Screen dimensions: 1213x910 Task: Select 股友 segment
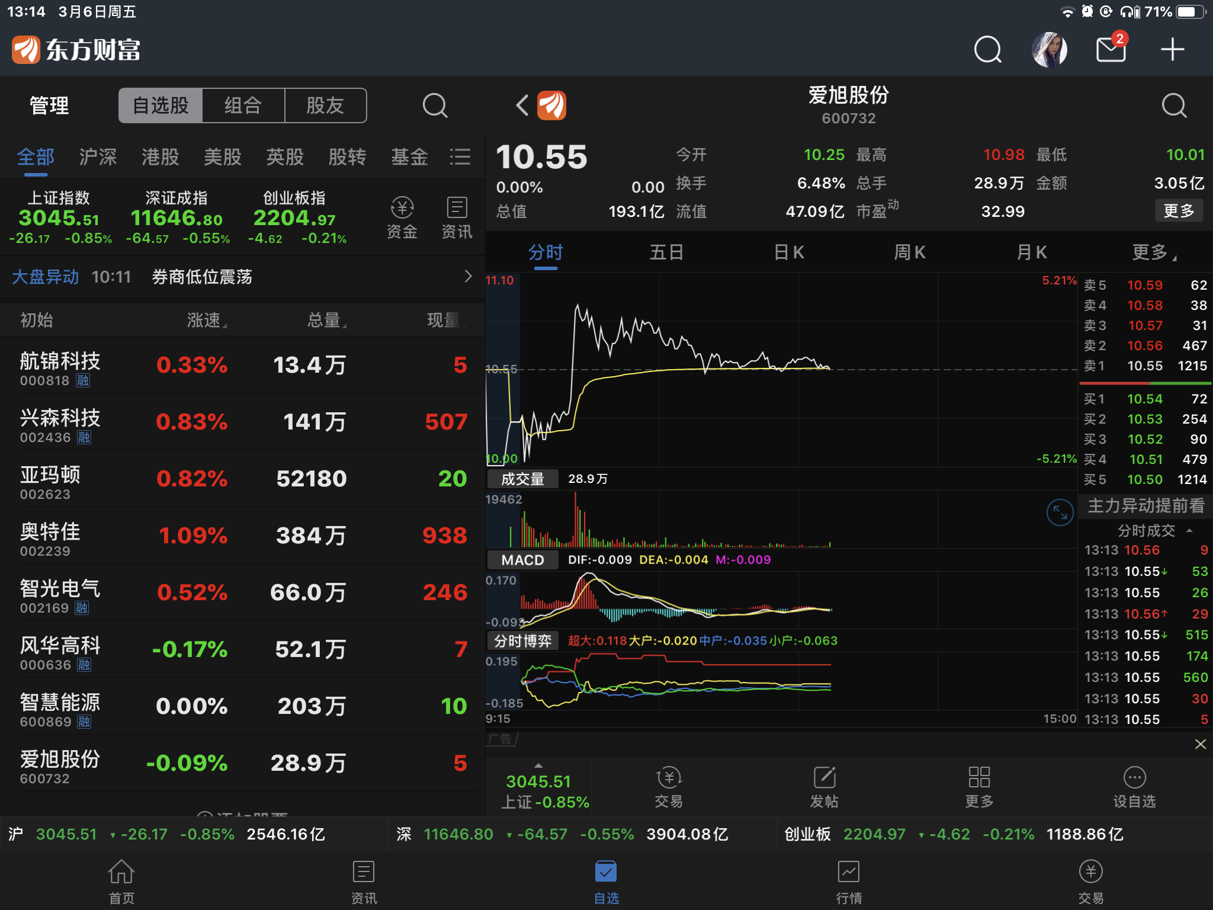tap(325, 105)
